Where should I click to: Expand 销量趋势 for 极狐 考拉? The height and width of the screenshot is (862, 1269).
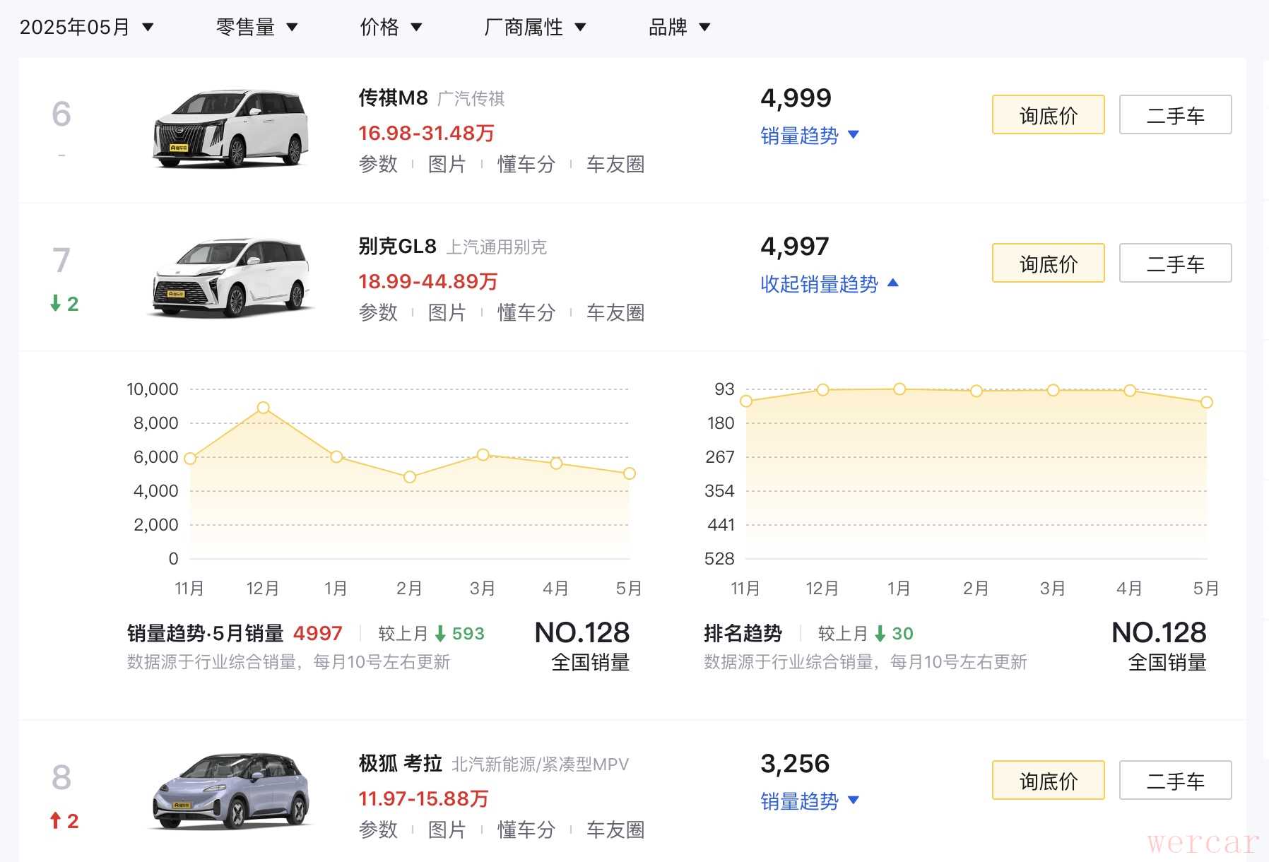[810, 801]
